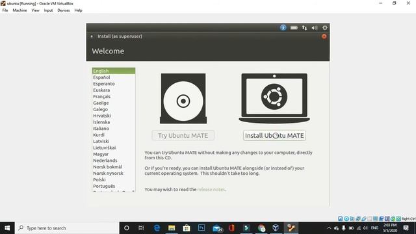Click the Try Ubuntu MATE button
The height and width of the screenshot is (234, 416).
click(x=183, y=136)
